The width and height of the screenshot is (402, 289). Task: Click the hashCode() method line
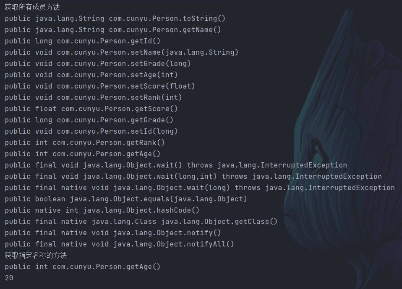[x=102, y=210]
